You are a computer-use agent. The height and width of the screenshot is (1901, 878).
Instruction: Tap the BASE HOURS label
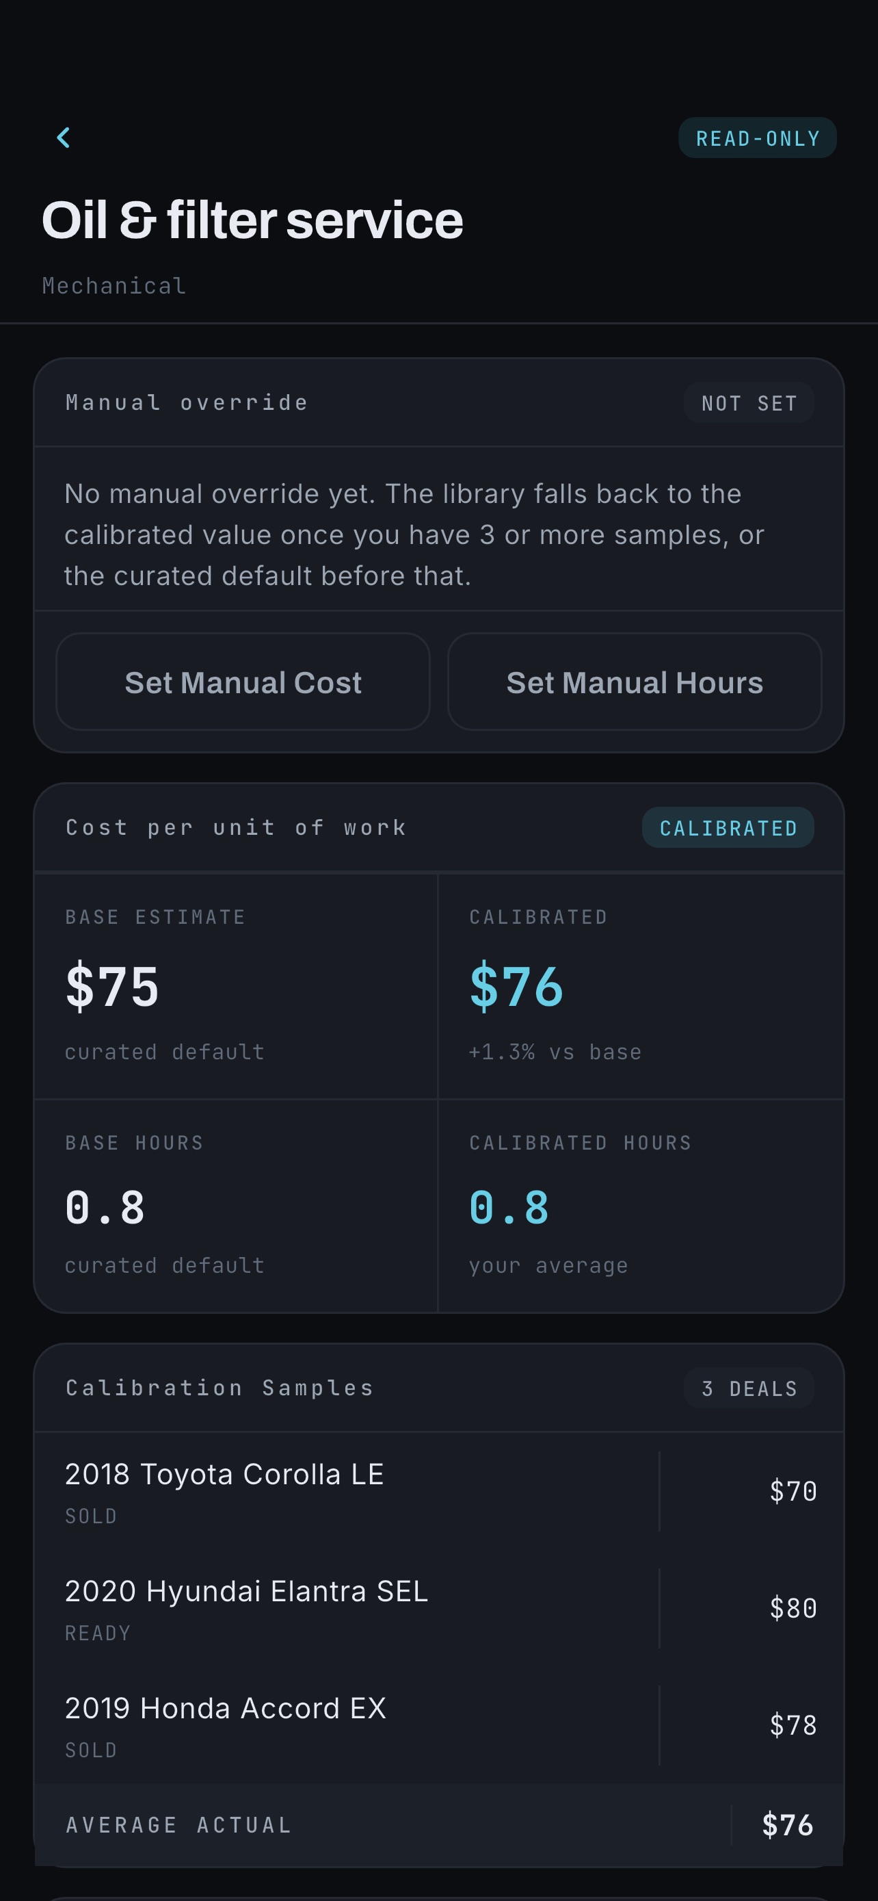click(134, 1143)
